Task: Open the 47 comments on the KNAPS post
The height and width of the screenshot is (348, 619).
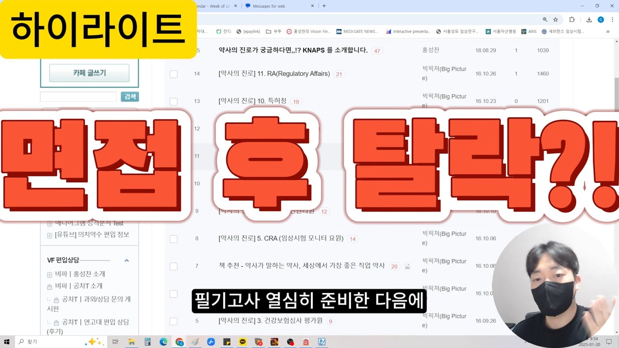Action: pyautogui.click(x=377, y=51)
